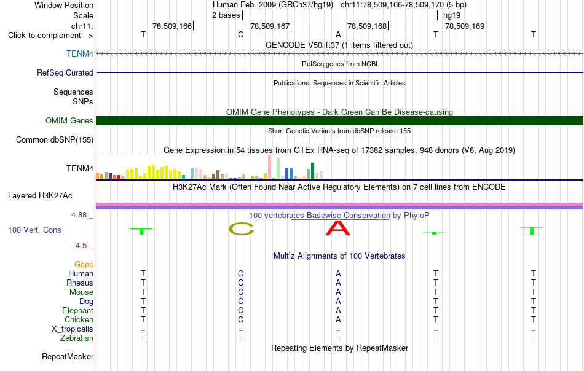Click the Dog alignment row label

click(x=86, y=302)
